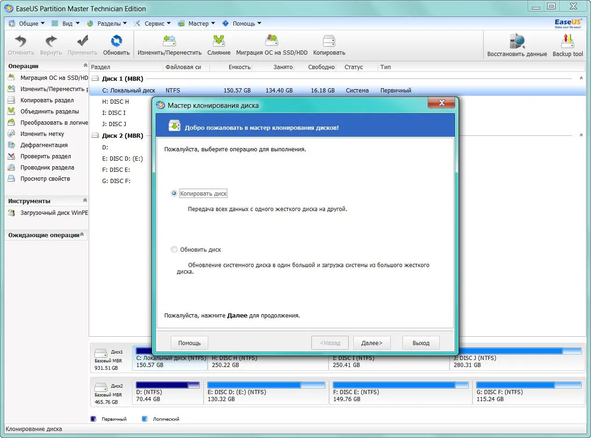Open the Вид menu

tap(65, 23)
